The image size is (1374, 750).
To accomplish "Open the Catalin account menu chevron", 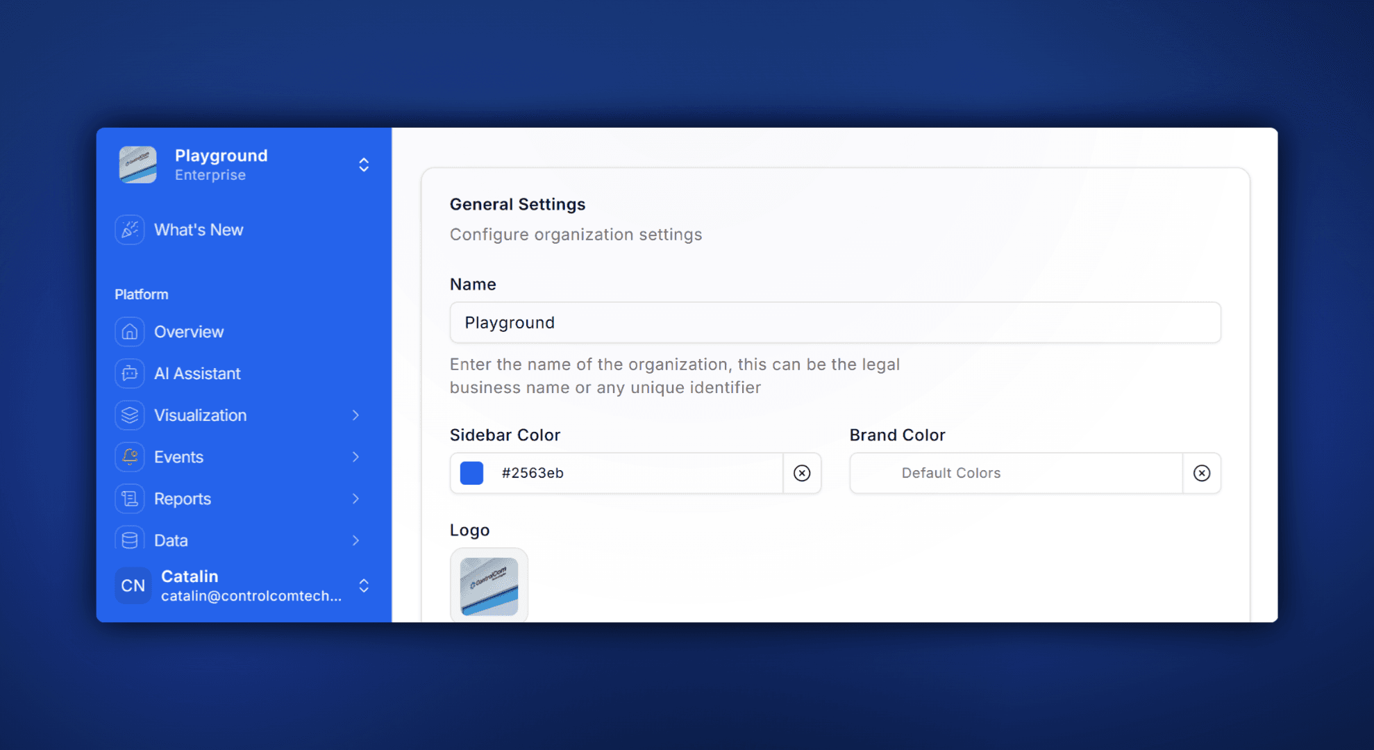I will click(x=364, y=585).
